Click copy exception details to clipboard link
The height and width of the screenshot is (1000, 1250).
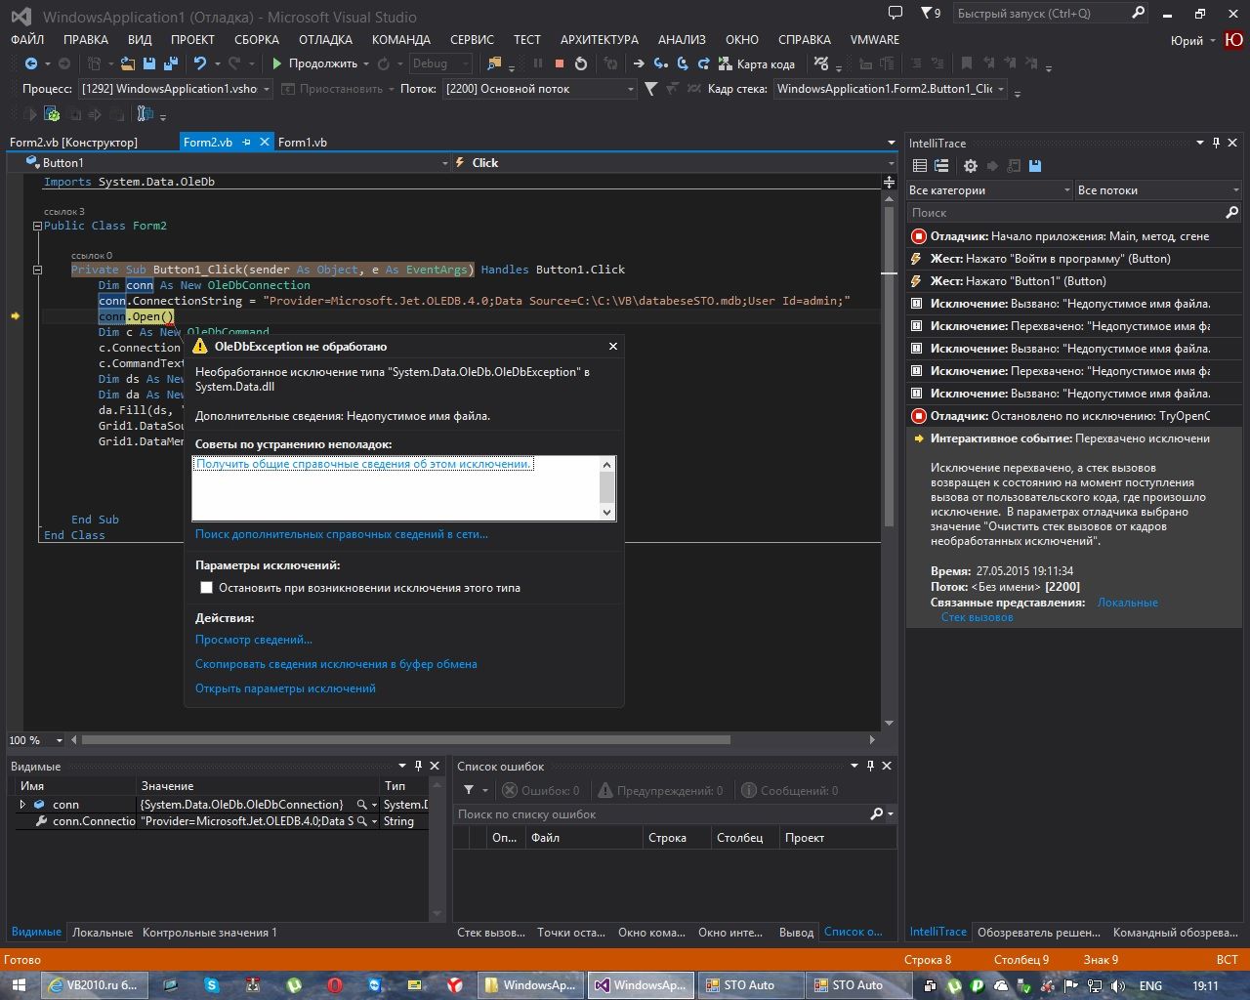coord(336,664)
